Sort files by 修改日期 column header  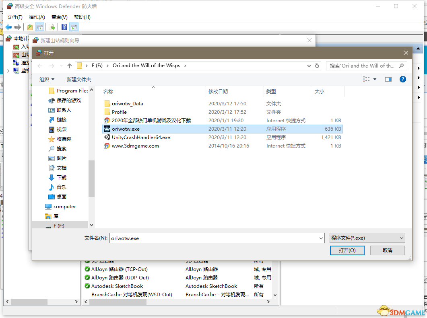235,91
